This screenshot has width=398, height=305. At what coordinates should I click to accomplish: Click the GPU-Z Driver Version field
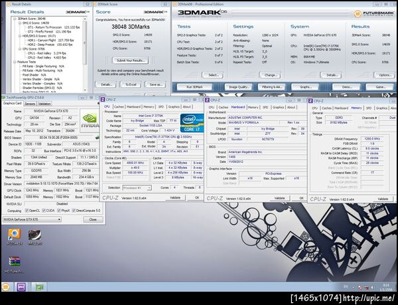pyautogui.click(x=62, y=183)
